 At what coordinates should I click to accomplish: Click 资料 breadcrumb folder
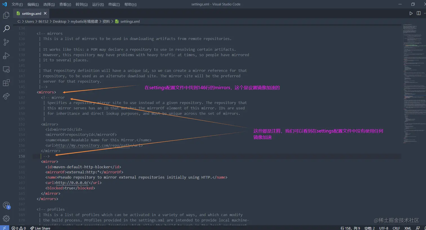(106, 21)
